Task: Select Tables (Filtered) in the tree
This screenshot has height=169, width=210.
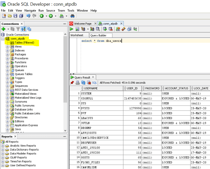Action: click(x=24, y=43)
